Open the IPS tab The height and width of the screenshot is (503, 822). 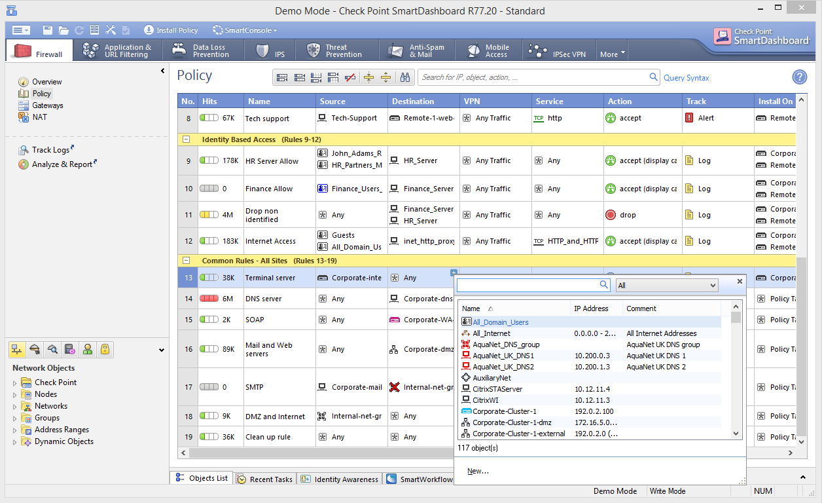tap(270, 50)
